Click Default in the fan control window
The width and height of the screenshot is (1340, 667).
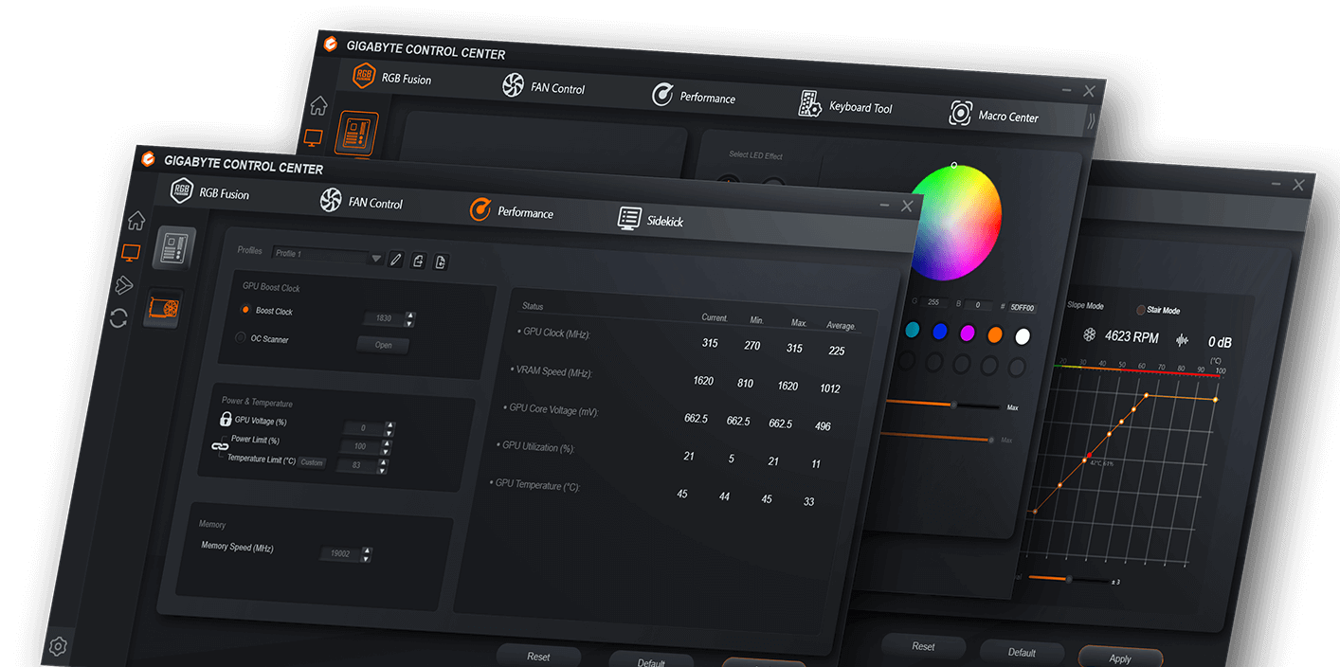point(1022,652)
